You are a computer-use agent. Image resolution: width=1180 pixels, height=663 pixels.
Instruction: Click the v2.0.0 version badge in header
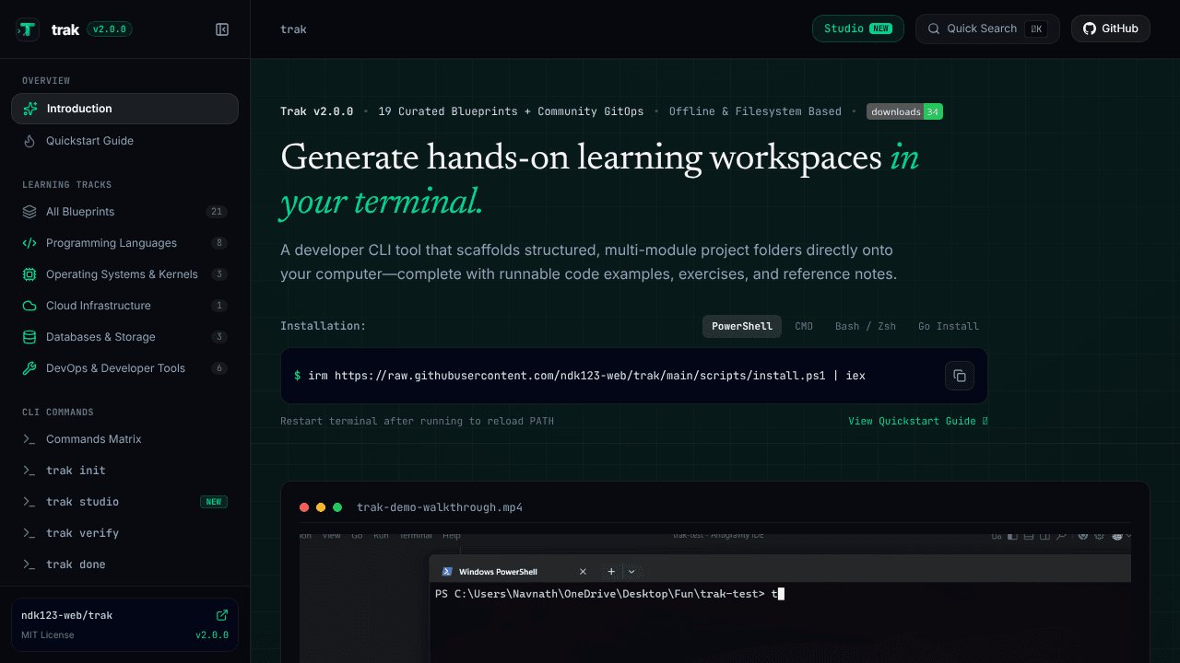[x=110, y=29]
